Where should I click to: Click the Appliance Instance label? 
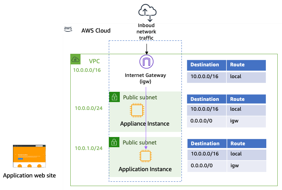(x=145, y=124)
